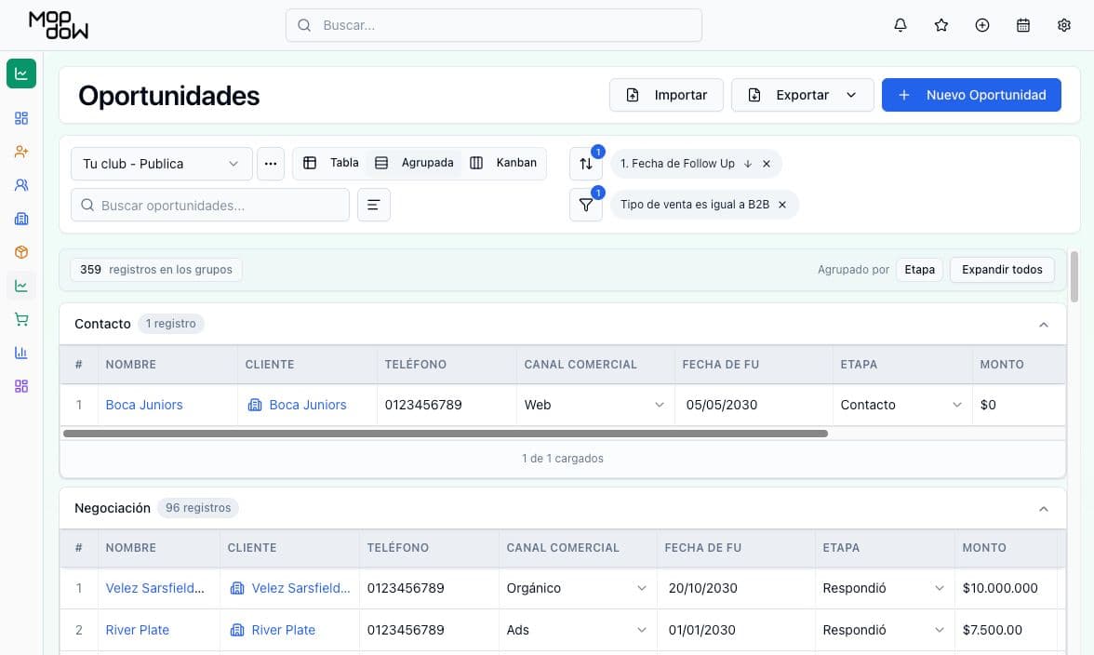The width and height of the screenshot is (1094, 655).
Task: Open the Tu club - Publica view dropdown
Action: coord(161,164)
